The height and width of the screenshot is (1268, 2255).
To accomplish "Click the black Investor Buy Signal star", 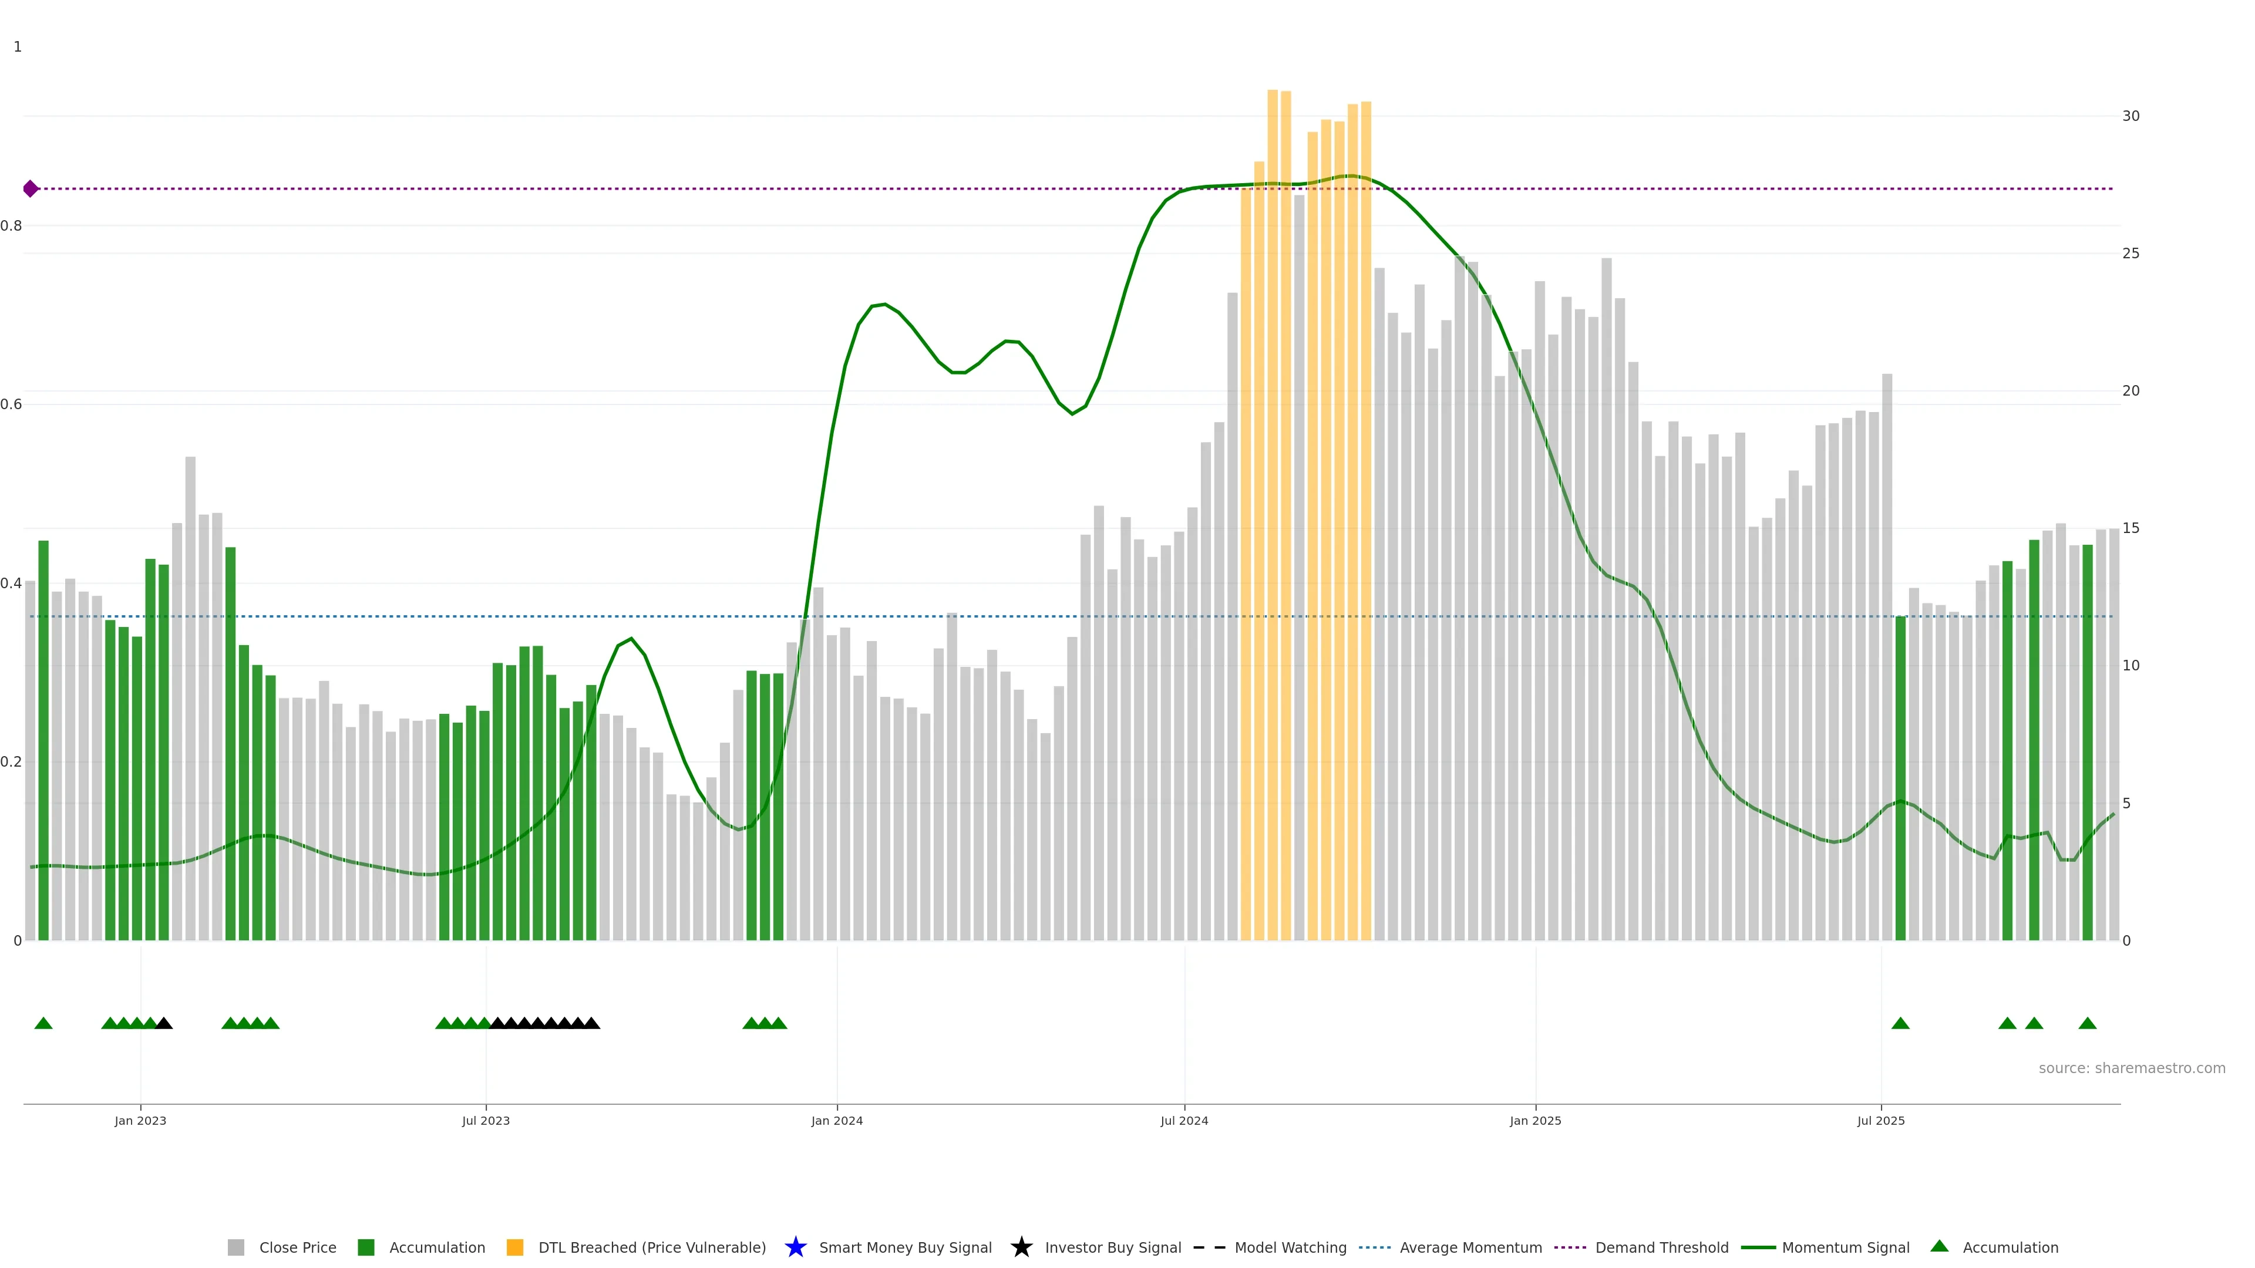I will pyautogui.click(x=1021, y=1247).
